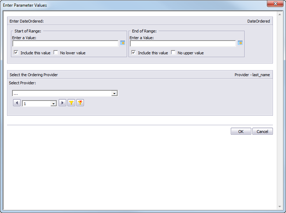The width and height of the screenshot is (286, 213).
Task: Confirm parameters with OK button
Action: pos(241,132)
